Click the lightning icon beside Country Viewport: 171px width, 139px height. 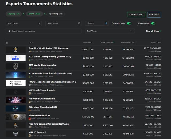pos(106,23)
